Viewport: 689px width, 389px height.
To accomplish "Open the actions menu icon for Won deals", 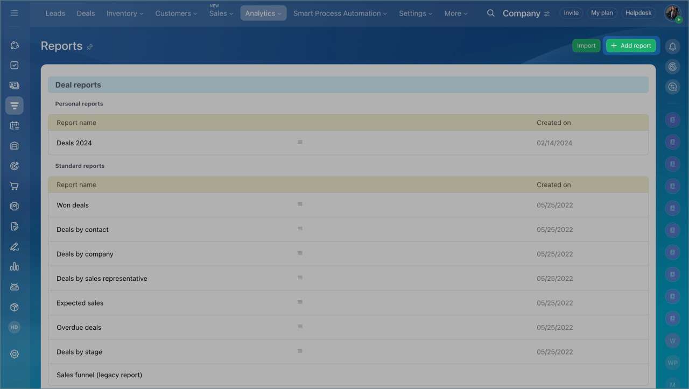I will [300, 204].
